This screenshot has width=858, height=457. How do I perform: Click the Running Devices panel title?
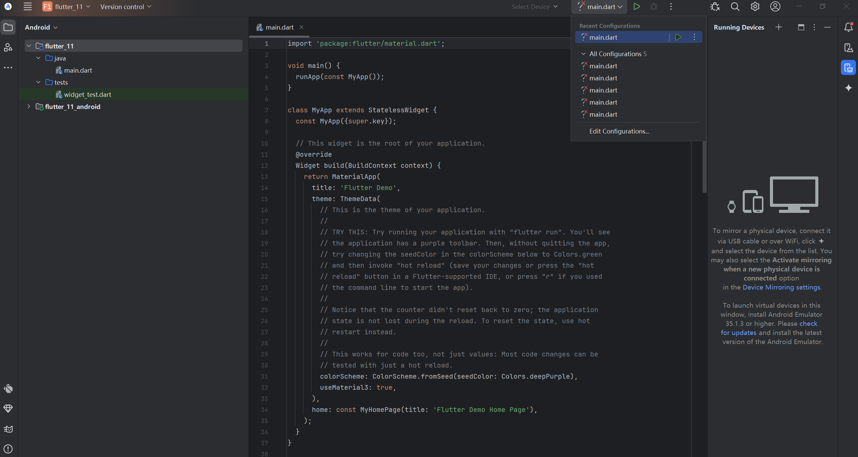click(x=739, y=27)
